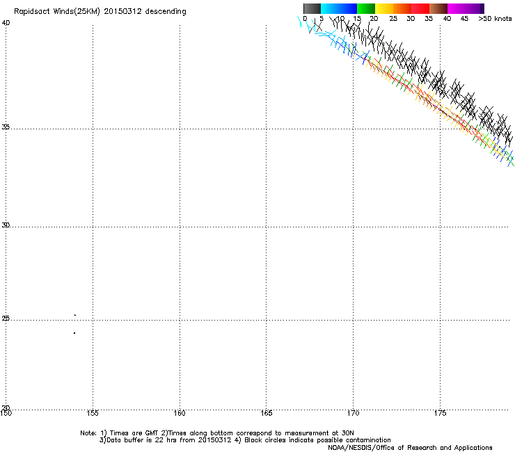The width and height of the screenshot is (515, 452).
Task: Click the longitude label '170'
Action: point(353,413)
